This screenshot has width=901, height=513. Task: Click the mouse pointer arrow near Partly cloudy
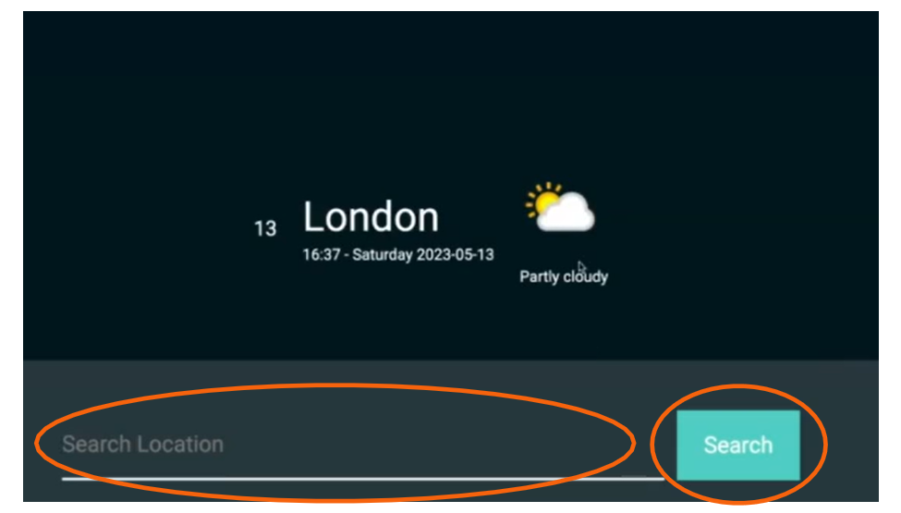(582, 269)
